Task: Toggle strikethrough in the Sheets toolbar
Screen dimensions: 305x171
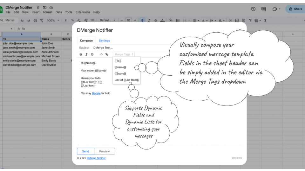Action: 156,20
